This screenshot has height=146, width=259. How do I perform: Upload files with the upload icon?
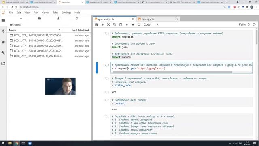58,19
